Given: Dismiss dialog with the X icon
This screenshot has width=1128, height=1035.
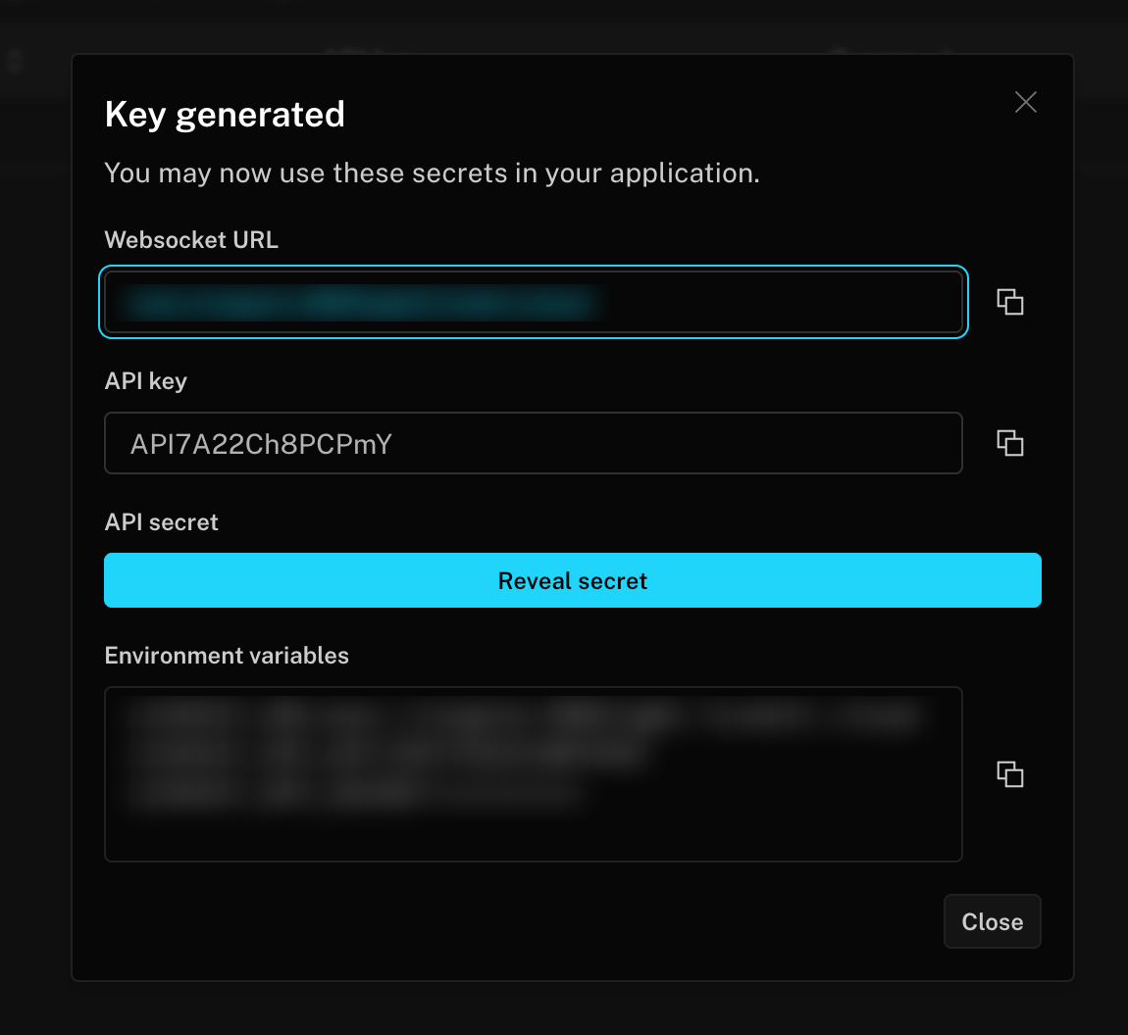Looking at the screenshot, I should pos(1025,102).
